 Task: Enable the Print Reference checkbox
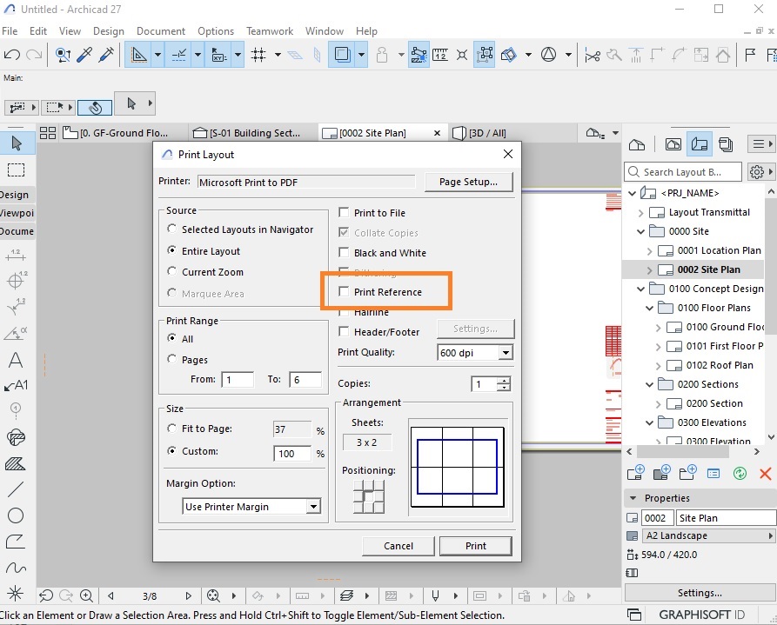(x=344, y=292)
